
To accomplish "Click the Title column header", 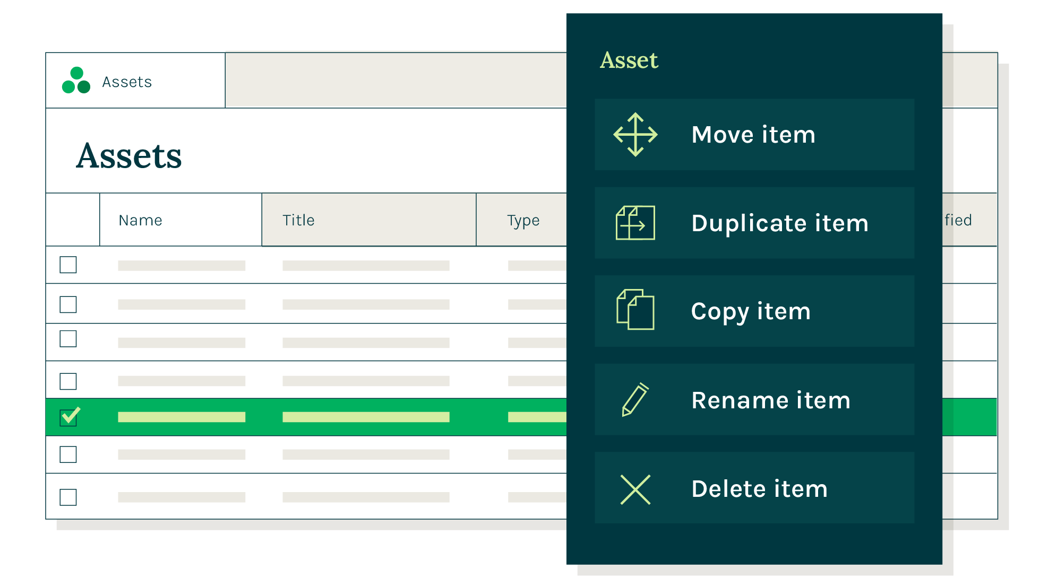I will [x=298, y=220].
